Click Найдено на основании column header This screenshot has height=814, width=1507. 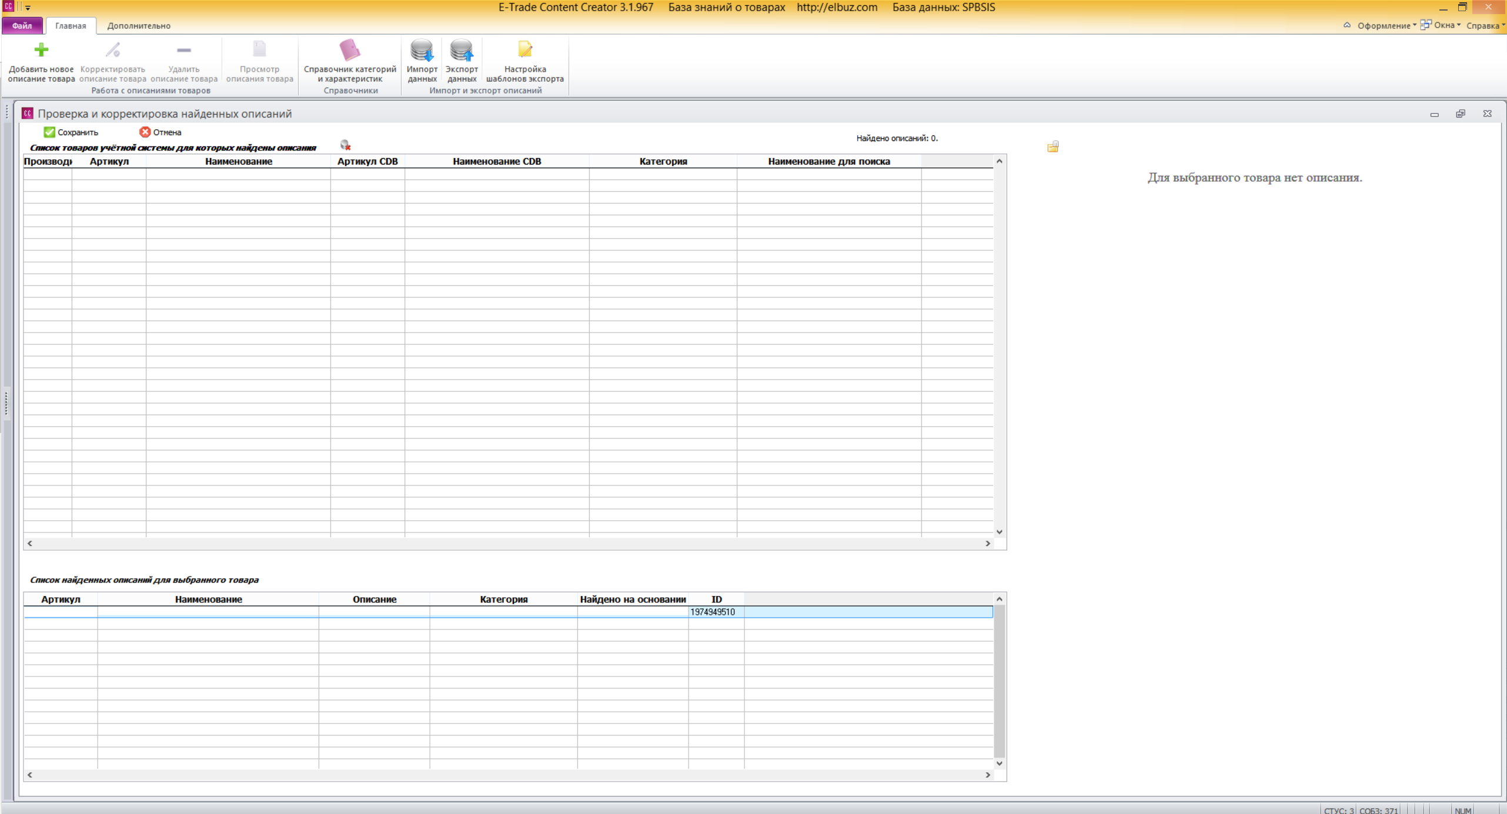click(x=633, y=599)
